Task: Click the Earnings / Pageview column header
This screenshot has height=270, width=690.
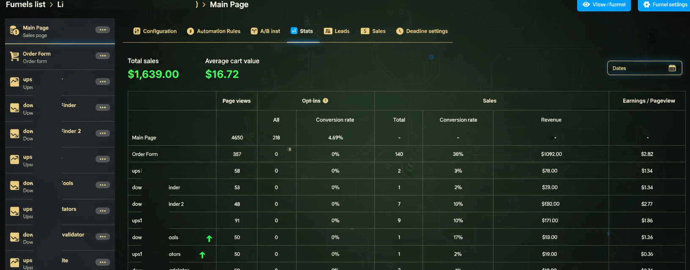Action: click(x=649, y=101)
